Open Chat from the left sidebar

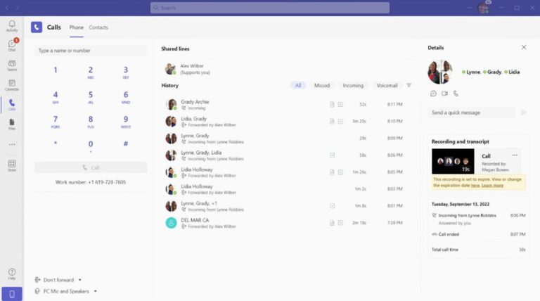tap(12, 45)
